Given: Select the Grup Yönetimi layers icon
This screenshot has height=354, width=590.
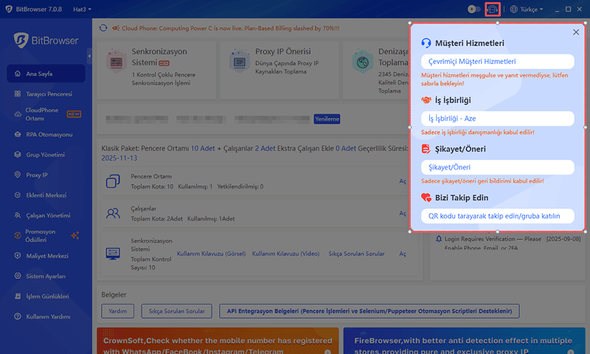Looking at the screenshot, I should click(x=17, y=155).
